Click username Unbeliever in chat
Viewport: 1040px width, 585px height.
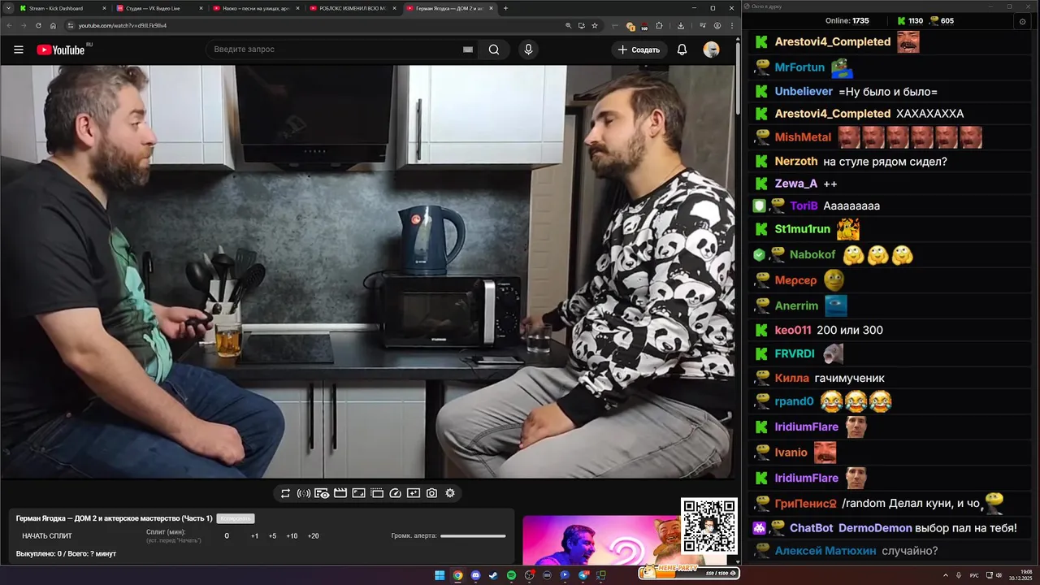point(804,92)
